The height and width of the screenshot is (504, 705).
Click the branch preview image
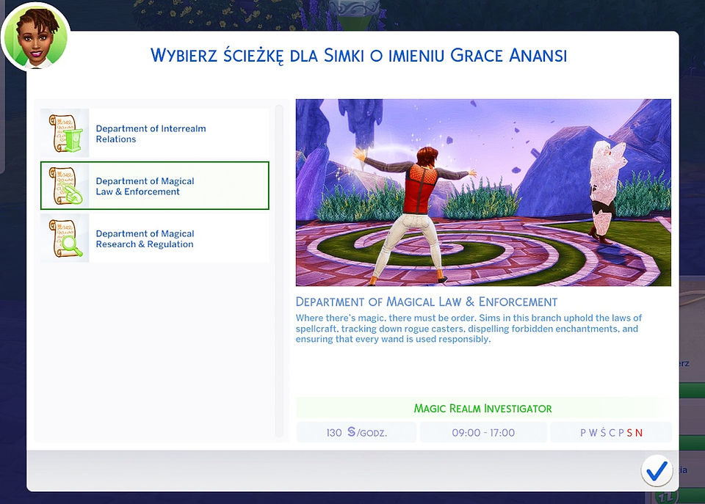point(483,193)
